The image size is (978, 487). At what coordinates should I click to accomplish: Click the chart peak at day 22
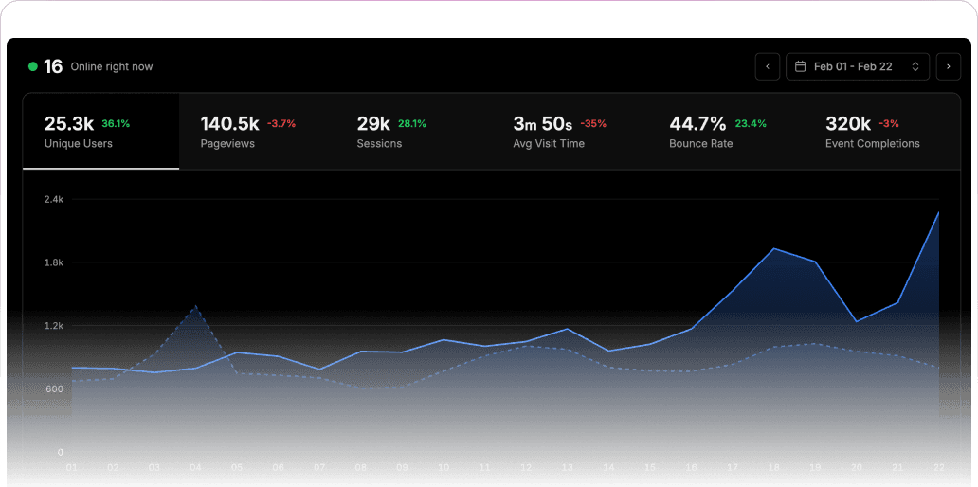coord(938,212)
